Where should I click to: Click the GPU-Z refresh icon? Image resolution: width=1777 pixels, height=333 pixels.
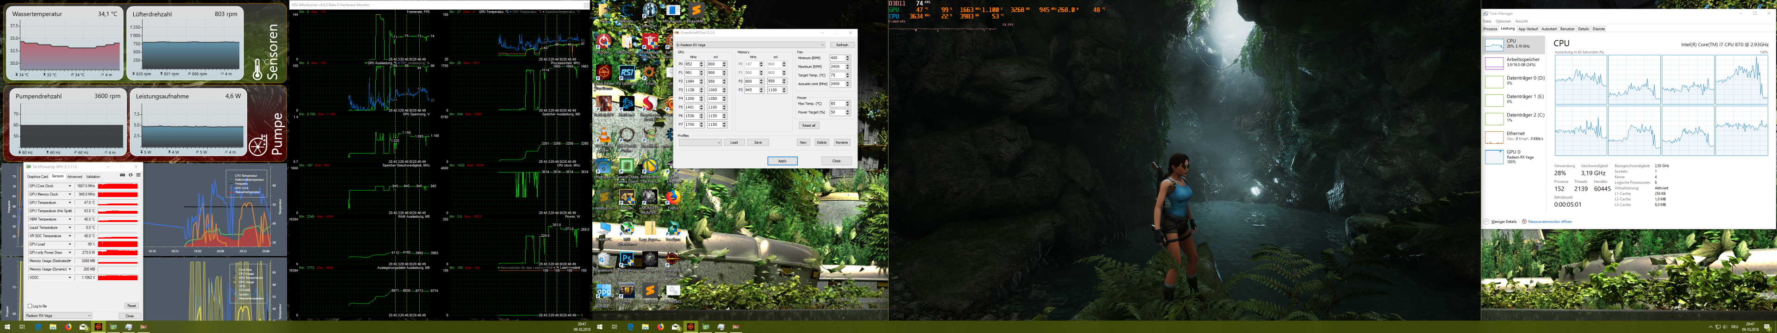[x=130, y=175]
